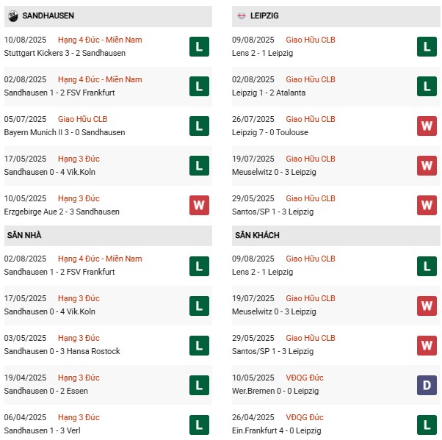Open the SANDHAUSEN team header
442x440 pixels.
pyautogui.click(x=48, y=15)
